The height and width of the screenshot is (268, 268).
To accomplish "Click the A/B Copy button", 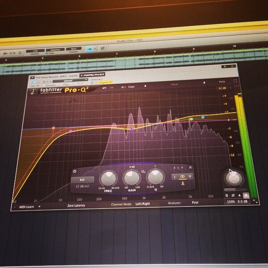I will [x=131, y=87].
